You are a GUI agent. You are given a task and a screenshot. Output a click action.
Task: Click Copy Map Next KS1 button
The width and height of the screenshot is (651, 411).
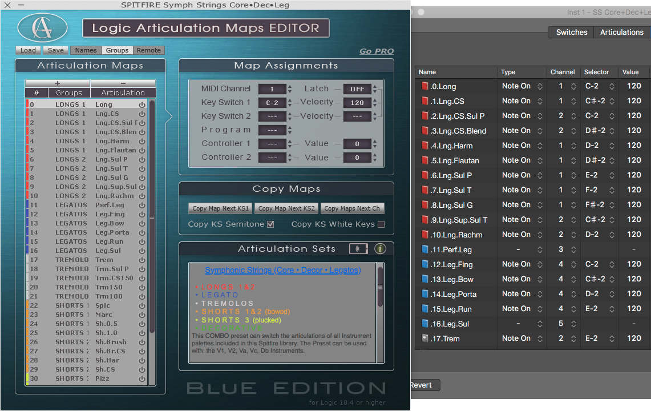point(220,208)
